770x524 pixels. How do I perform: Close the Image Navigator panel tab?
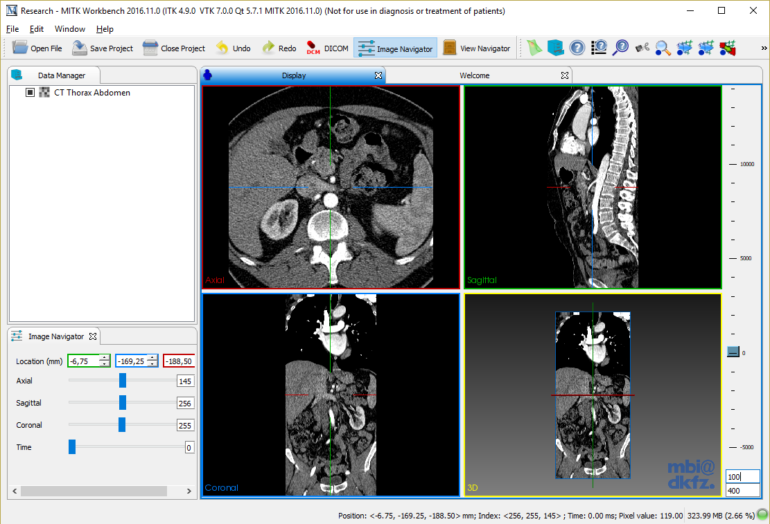93,337
